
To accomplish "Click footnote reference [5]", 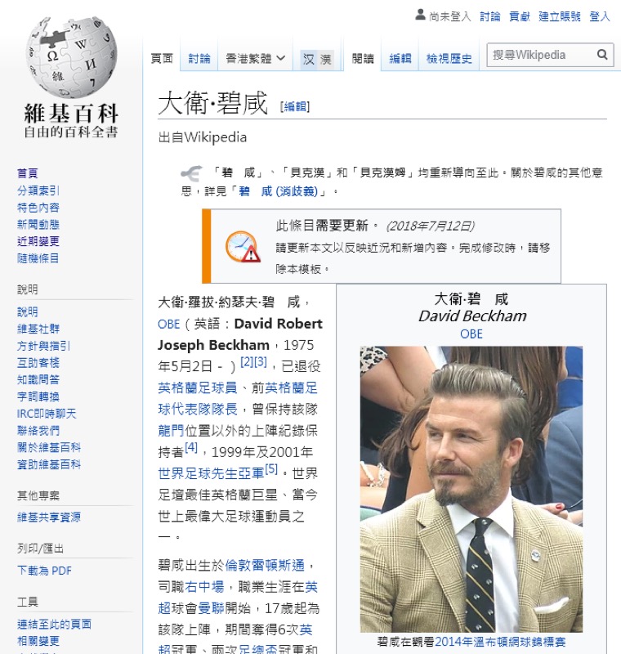I will (x=271, y=468).
